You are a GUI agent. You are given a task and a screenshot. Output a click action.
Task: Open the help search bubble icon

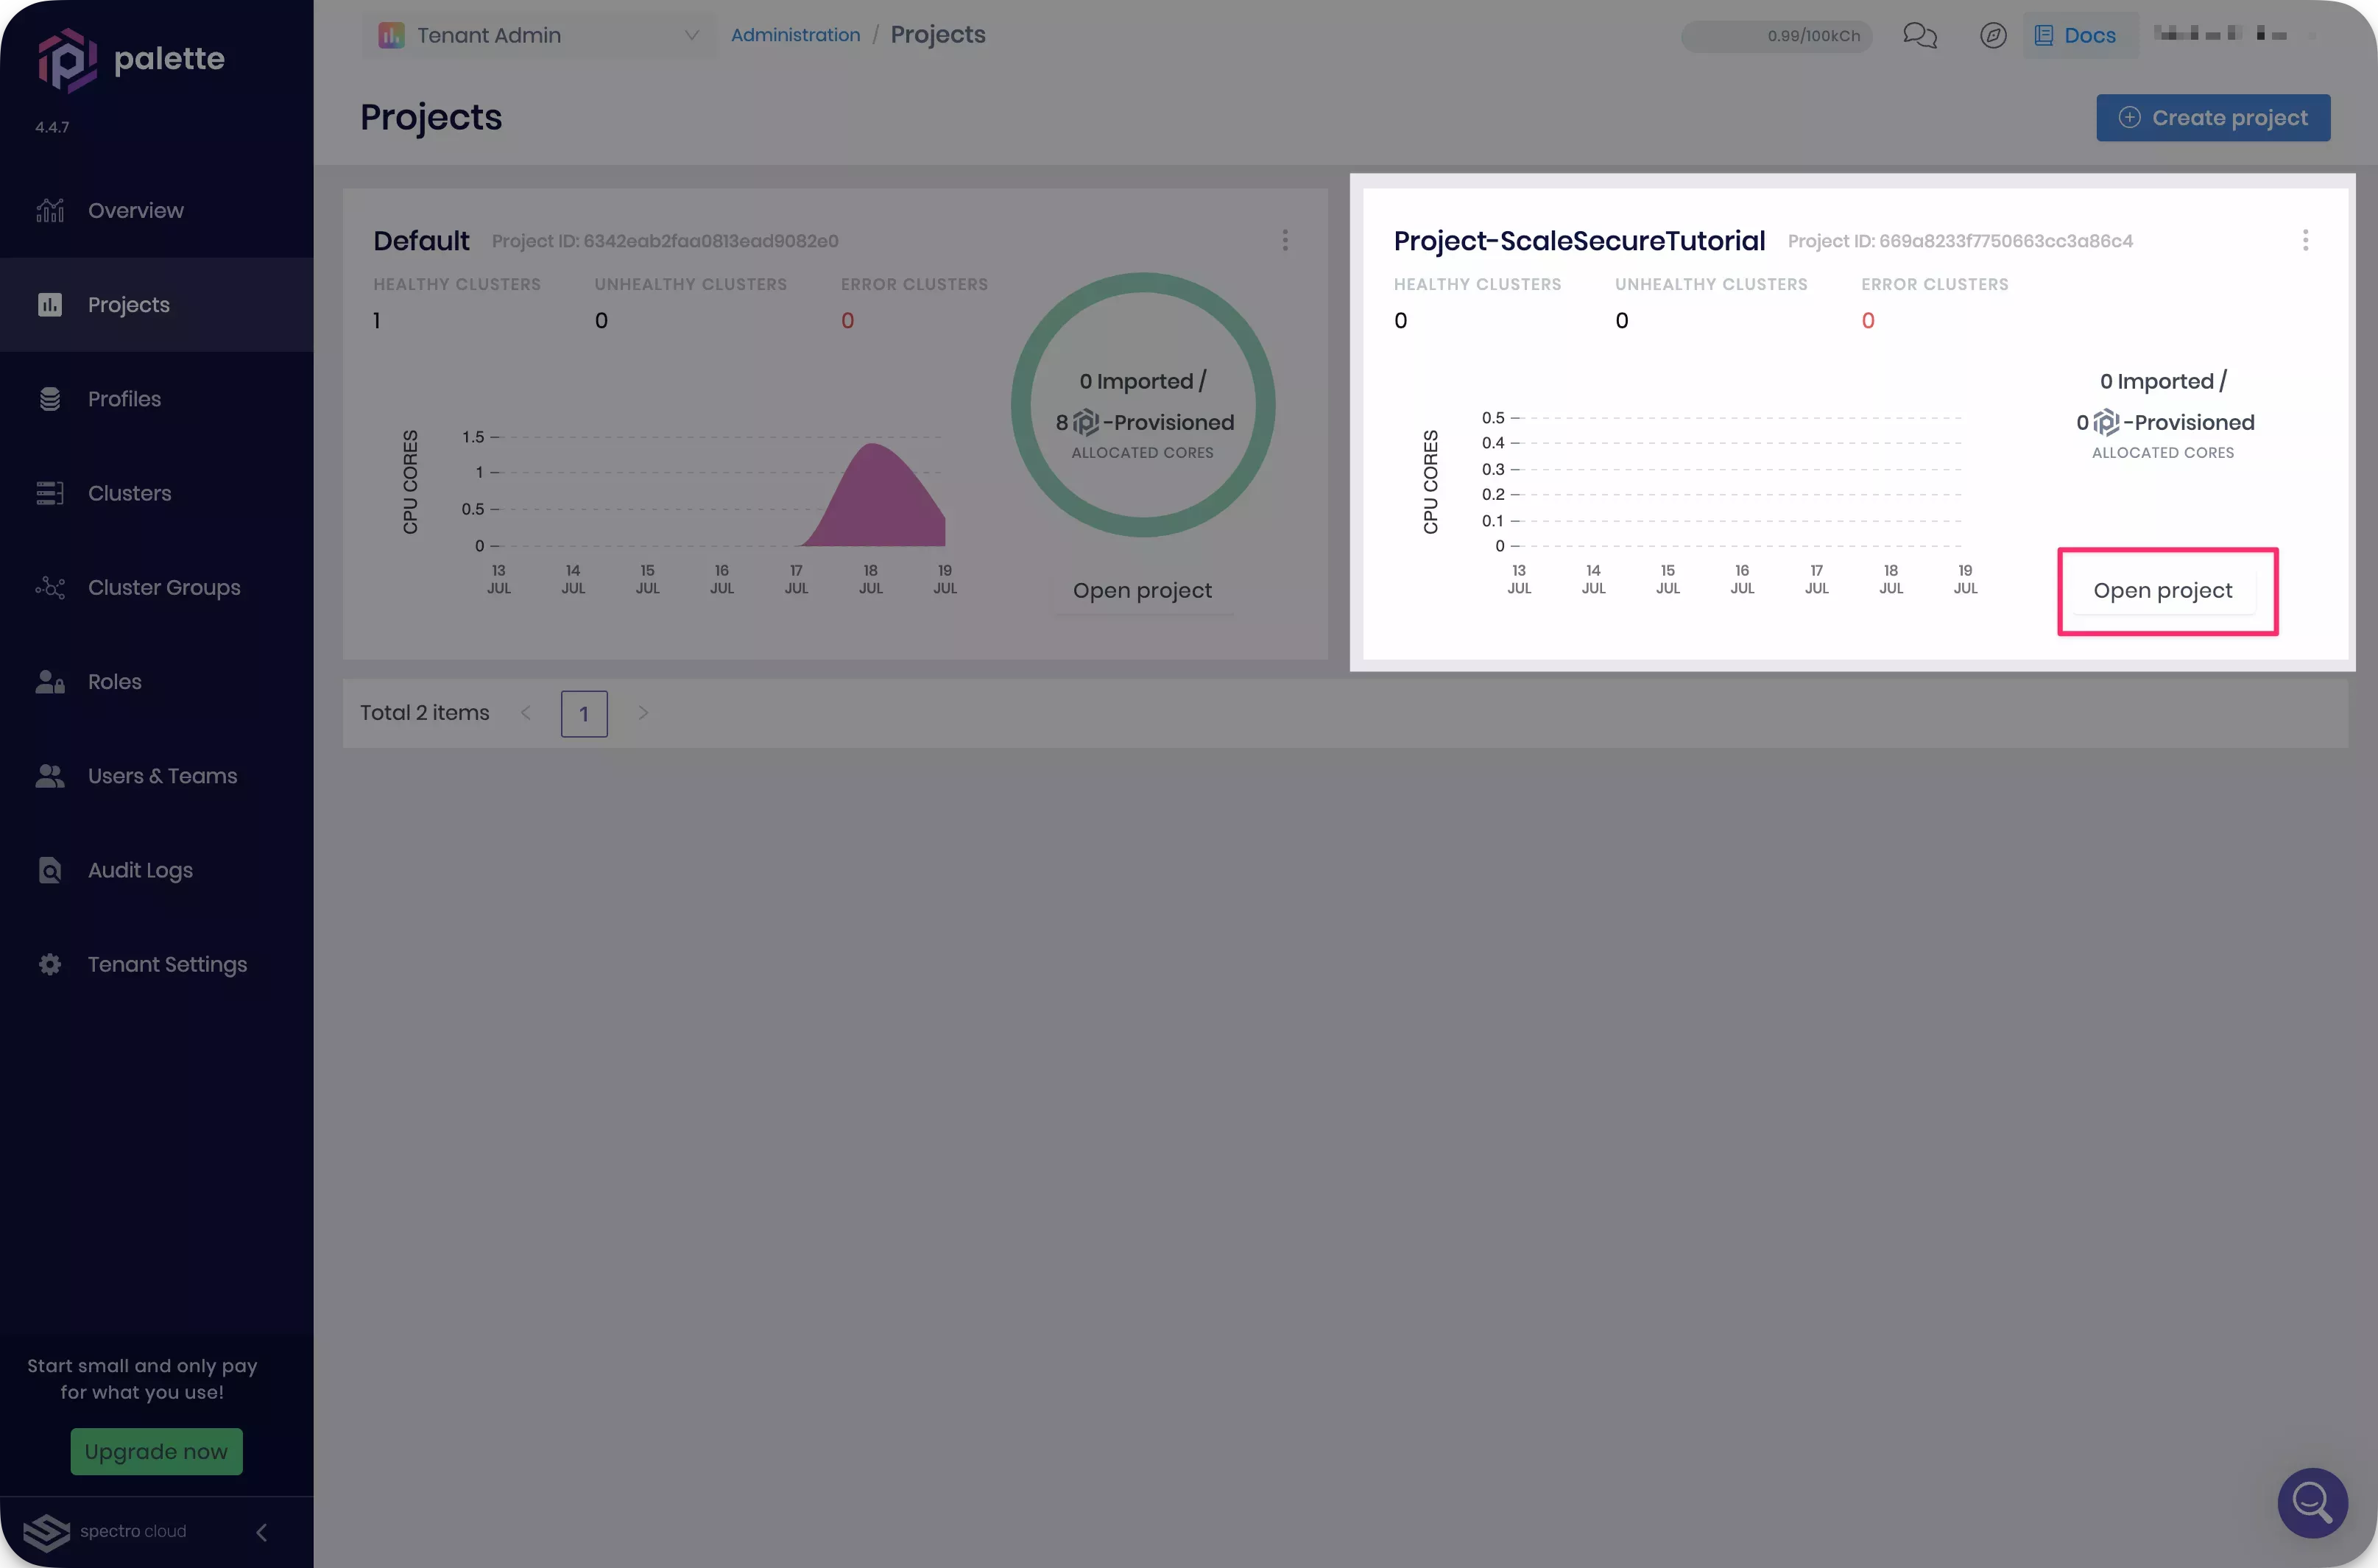pos(2312,1502)
